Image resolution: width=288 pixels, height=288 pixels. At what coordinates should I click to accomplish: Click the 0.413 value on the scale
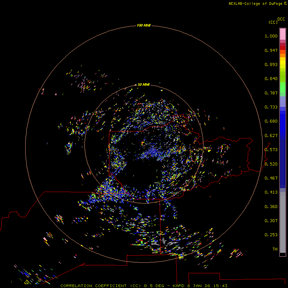271,192
